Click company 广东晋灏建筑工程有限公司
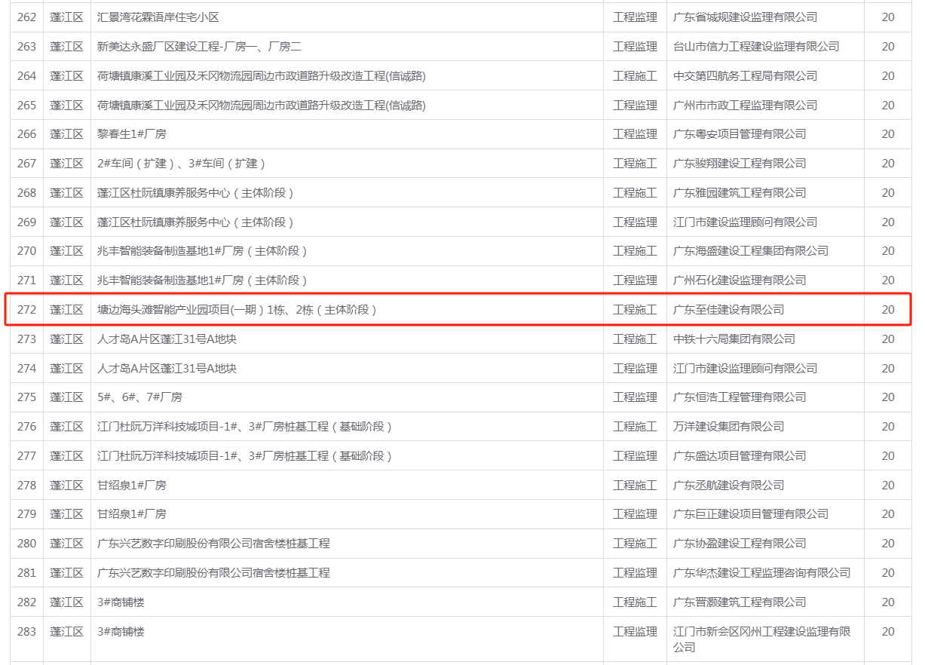 pyautogui.click(x=740, y=602)
